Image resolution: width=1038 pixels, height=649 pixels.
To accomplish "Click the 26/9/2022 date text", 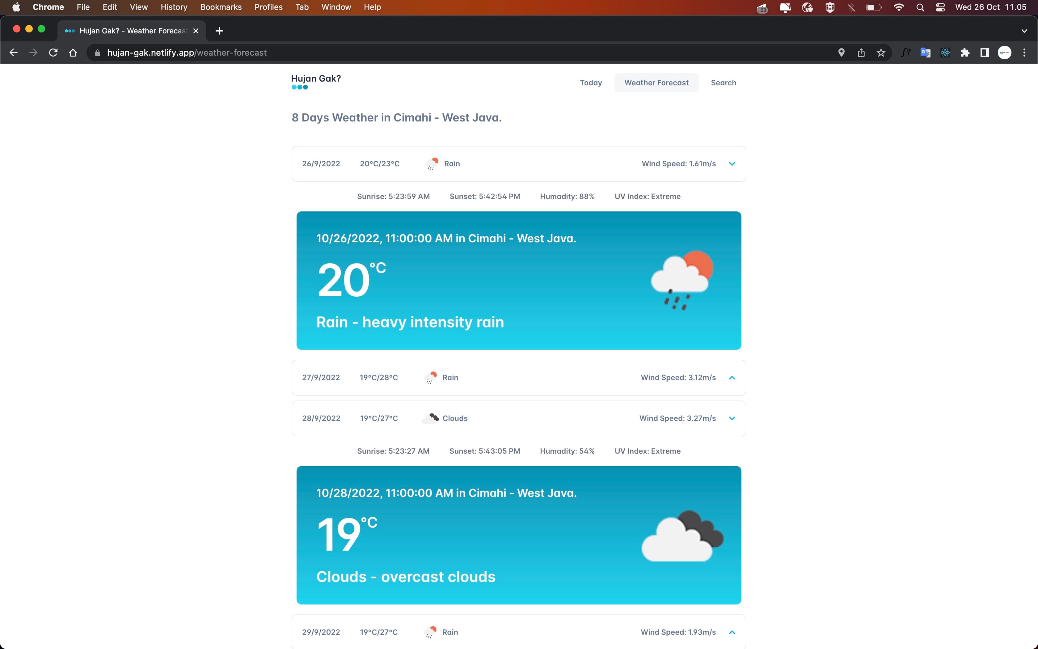I will pos(321,163).
